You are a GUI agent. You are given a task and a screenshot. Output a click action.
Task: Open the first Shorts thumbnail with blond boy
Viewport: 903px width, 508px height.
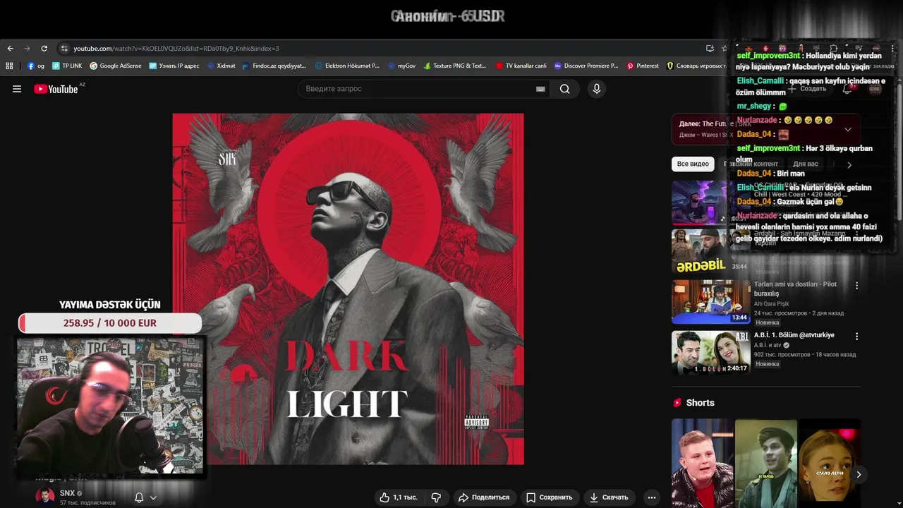[702, 464]
